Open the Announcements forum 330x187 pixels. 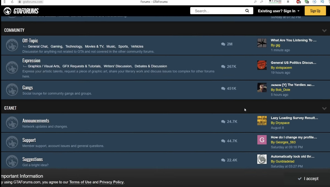36,121
